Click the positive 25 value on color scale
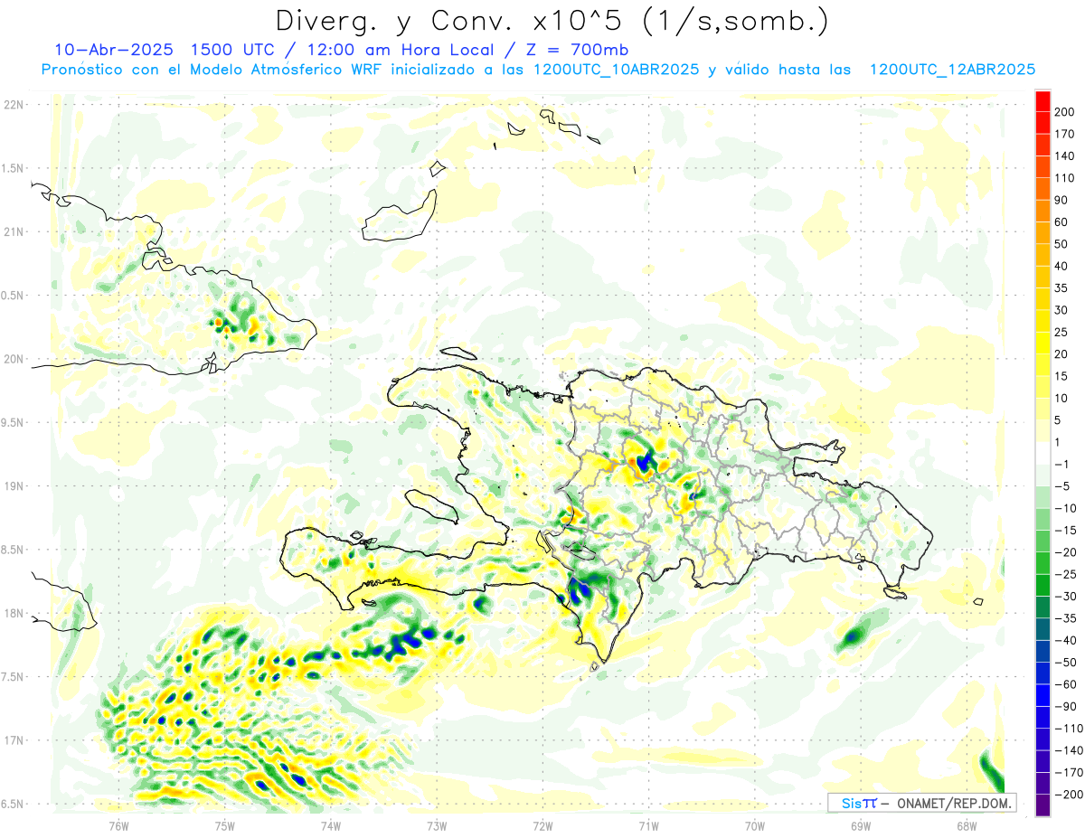Image resolution: width=1085 pixels, height=838 pixels. pos(1062,332)
